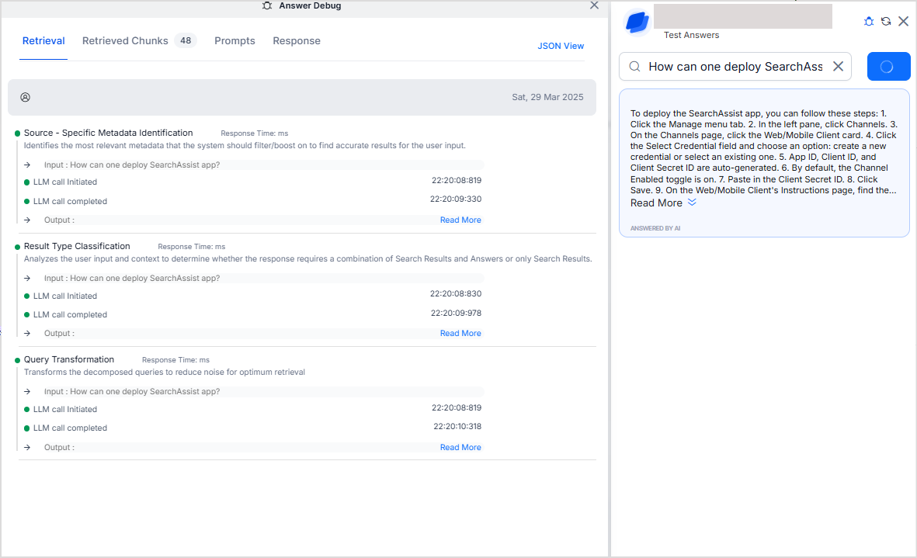
Task: Expand the Query Transformation section heading
Action: pyautogui.click(x=69, y=360)
